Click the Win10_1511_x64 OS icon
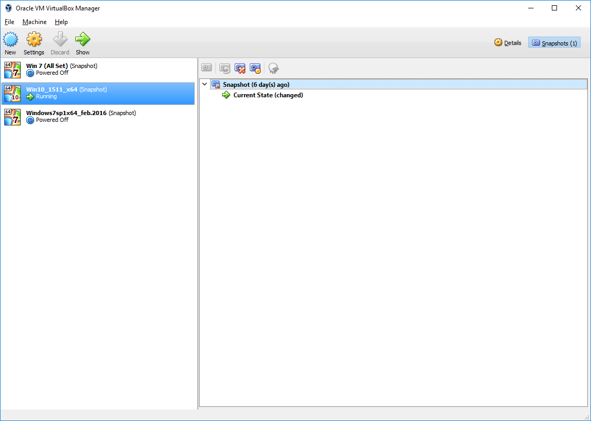 pyautogui.click(x=13, y=94)
